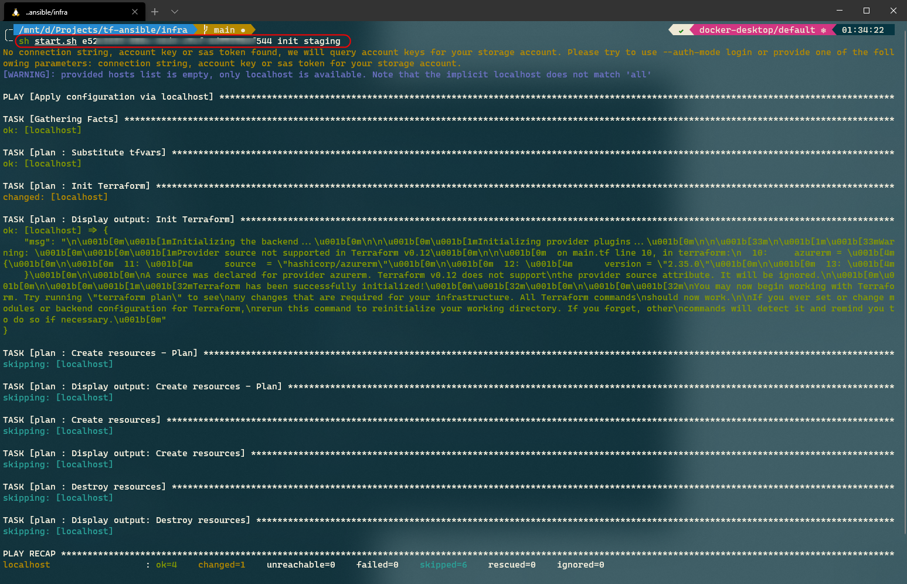Click the "msg" key in the JSON output
The height and width of the screenshot is (584, 907).
[37, 242]
